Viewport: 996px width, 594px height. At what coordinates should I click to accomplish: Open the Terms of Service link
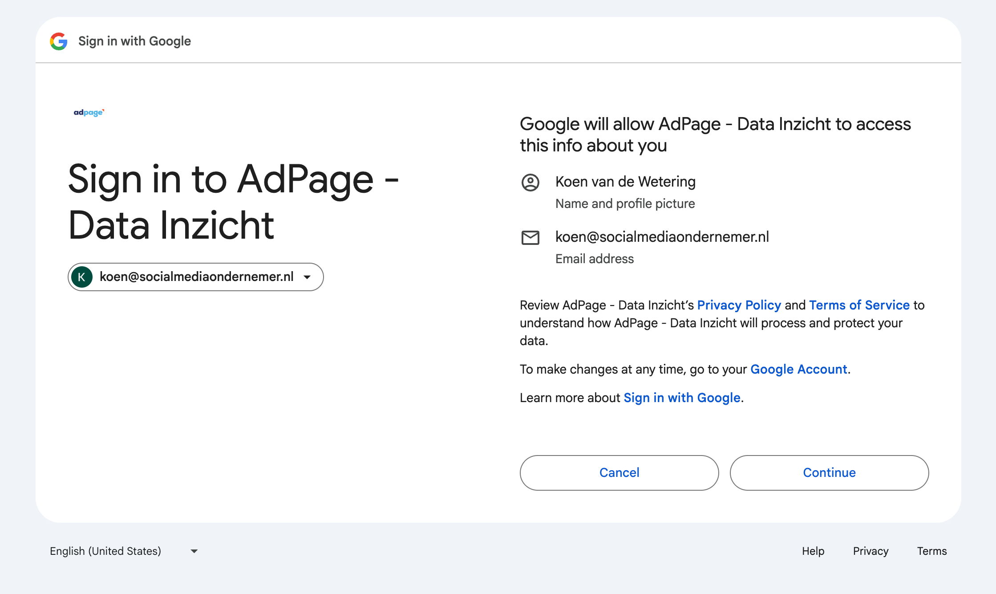coord(859,305)
